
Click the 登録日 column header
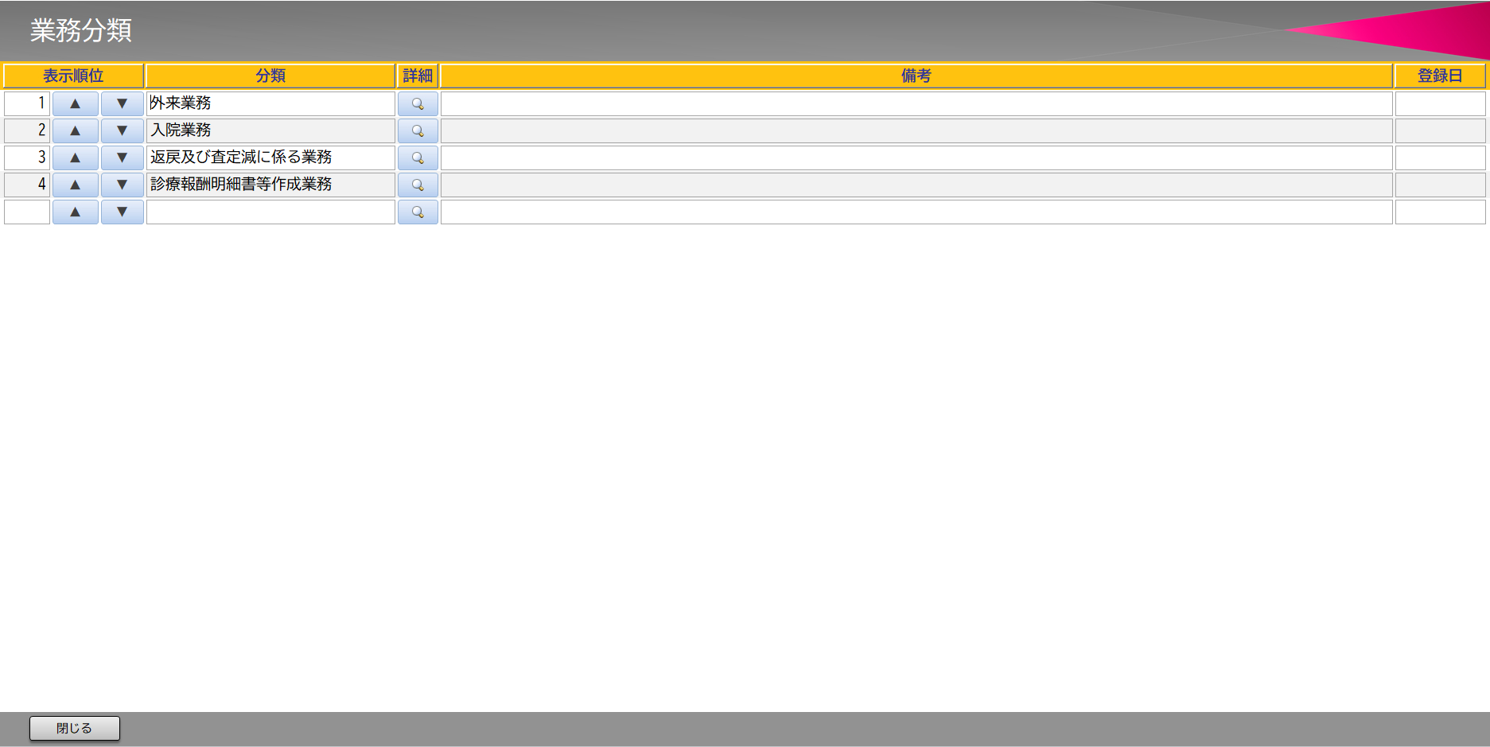(x=1440, y=76)
